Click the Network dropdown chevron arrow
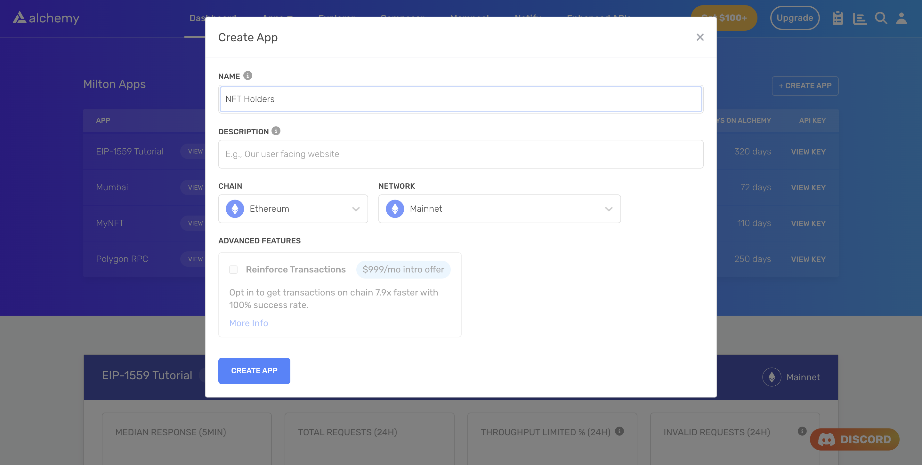 click(x=609, y=209)
